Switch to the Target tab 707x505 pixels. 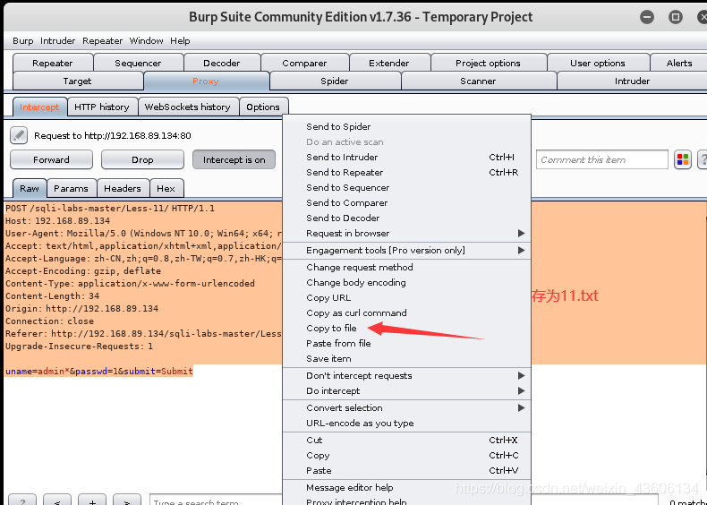[77, 81]
